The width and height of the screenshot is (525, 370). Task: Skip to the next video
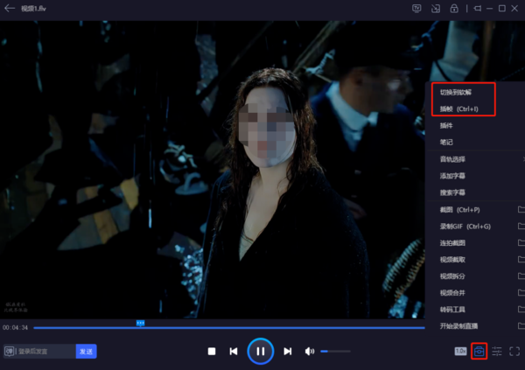[287, 352]
